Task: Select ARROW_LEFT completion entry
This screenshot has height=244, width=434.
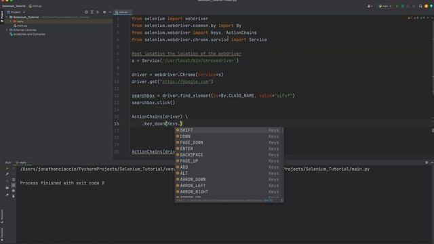Action: pyautogui.click(x=229, y=185)
